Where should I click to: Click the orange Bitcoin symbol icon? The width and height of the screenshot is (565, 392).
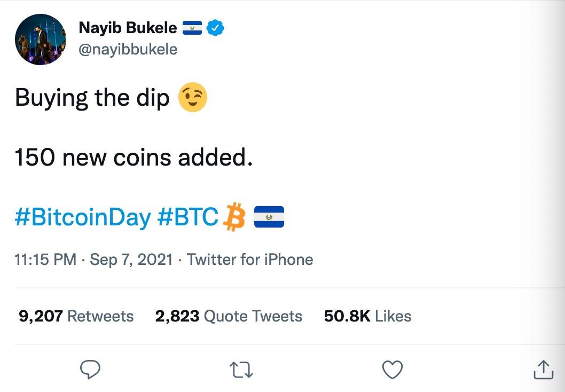[x=233, y=217]
